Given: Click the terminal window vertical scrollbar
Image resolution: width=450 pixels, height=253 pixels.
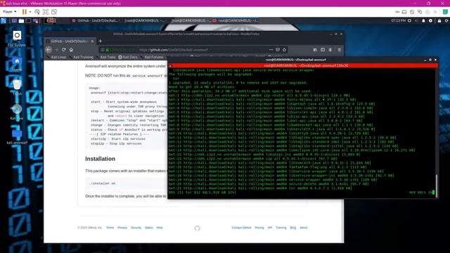Looking at the screenshot, I should [x=437, y=186].
